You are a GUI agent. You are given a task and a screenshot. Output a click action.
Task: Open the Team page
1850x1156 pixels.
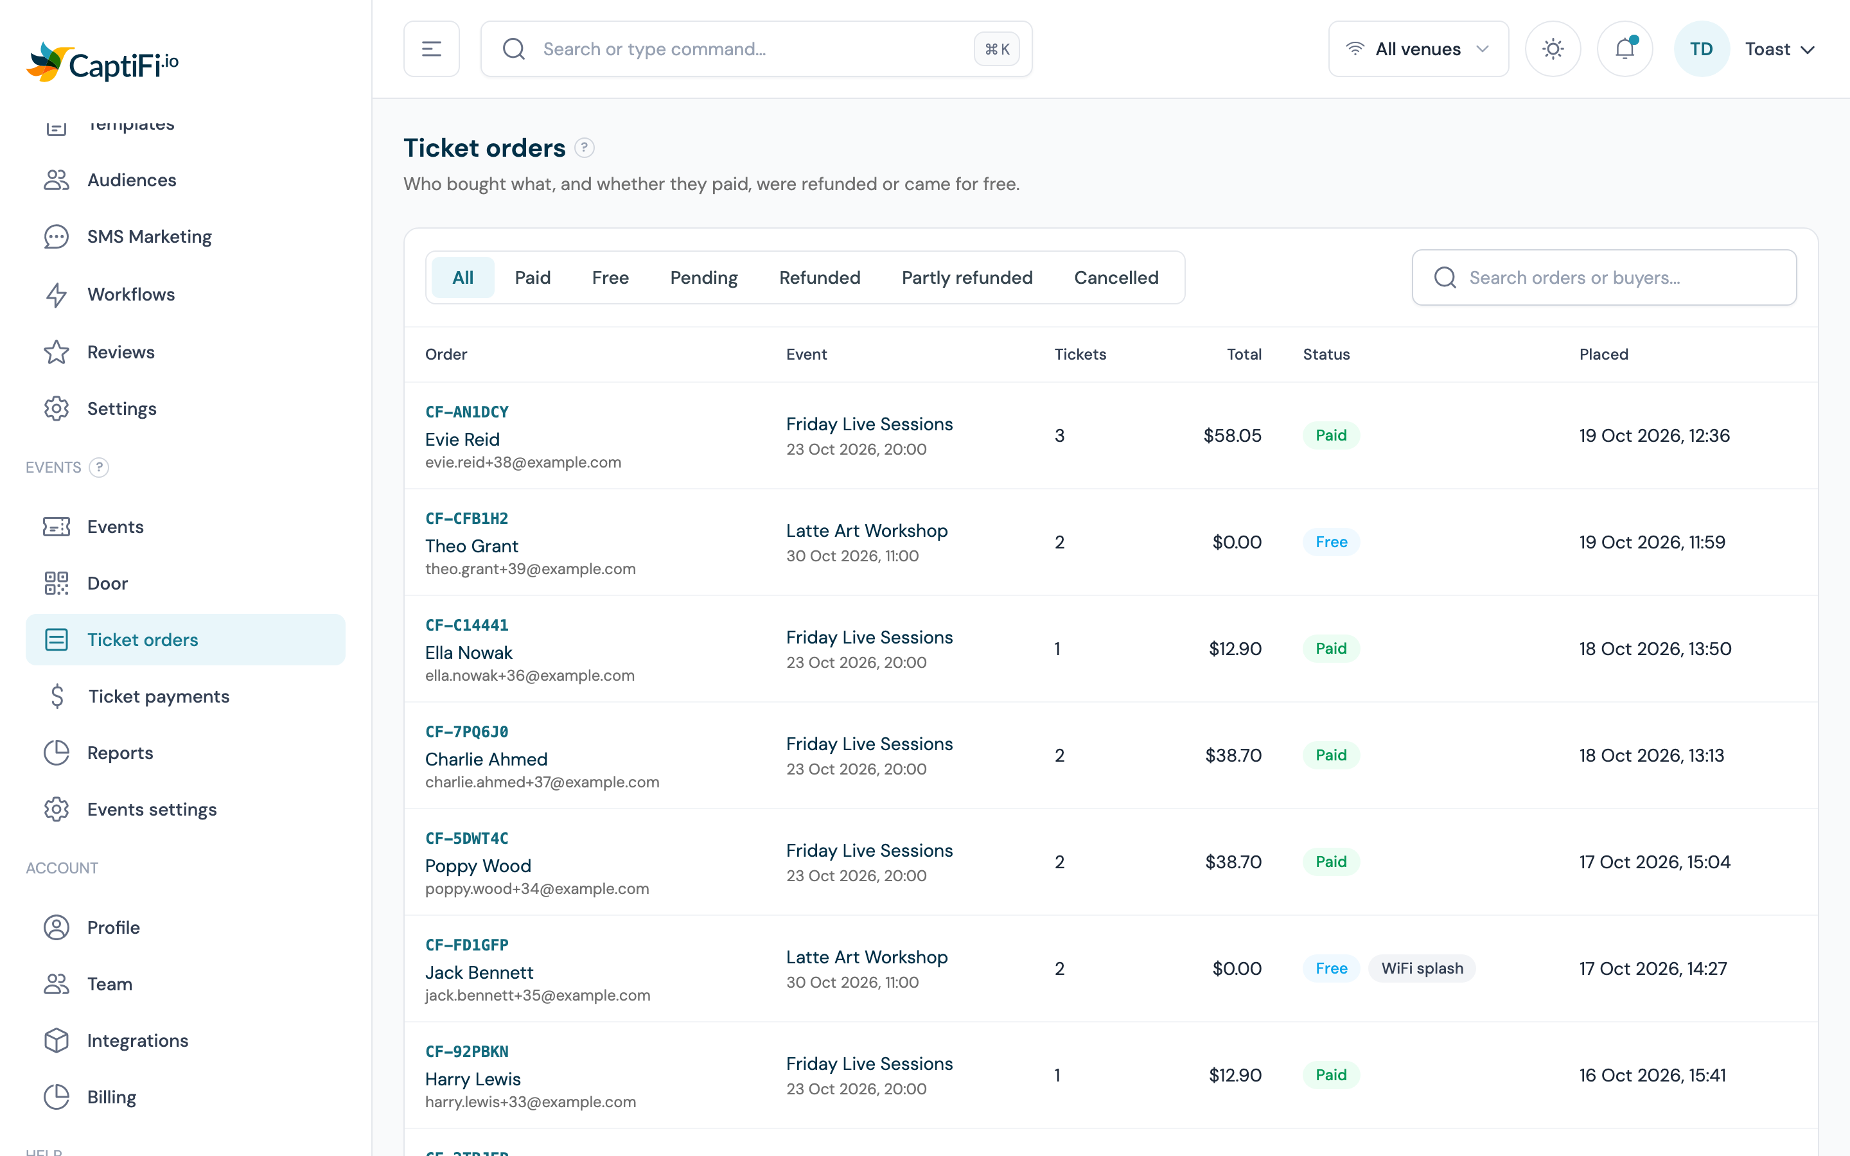[x=185, y=984]
